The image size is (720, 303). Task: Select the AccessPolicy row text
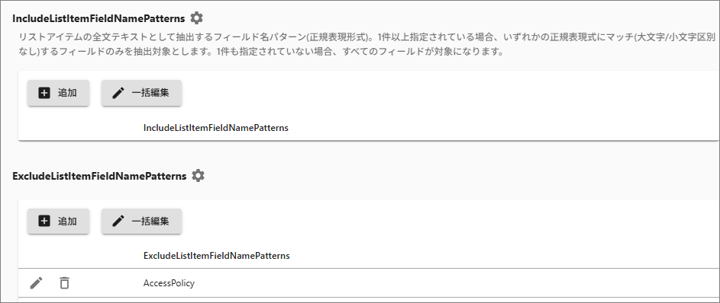(169, 283)
